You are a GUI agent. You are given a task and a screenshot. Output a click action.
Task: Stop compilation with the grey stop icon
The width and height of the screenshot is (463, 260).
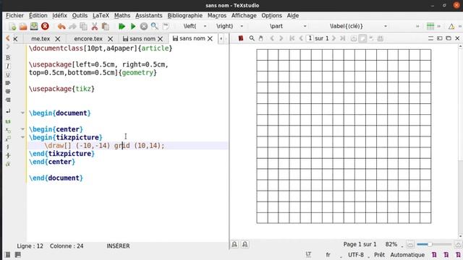[x=144, y=27]
